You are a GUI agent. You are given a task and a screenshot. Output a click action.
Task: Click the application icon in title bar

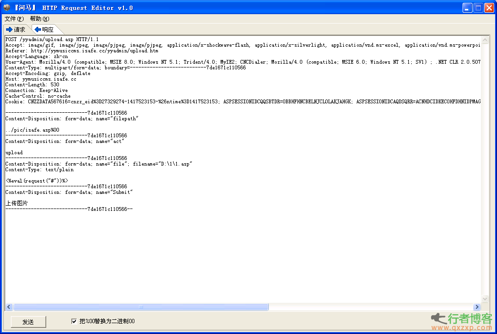(7, 7)
